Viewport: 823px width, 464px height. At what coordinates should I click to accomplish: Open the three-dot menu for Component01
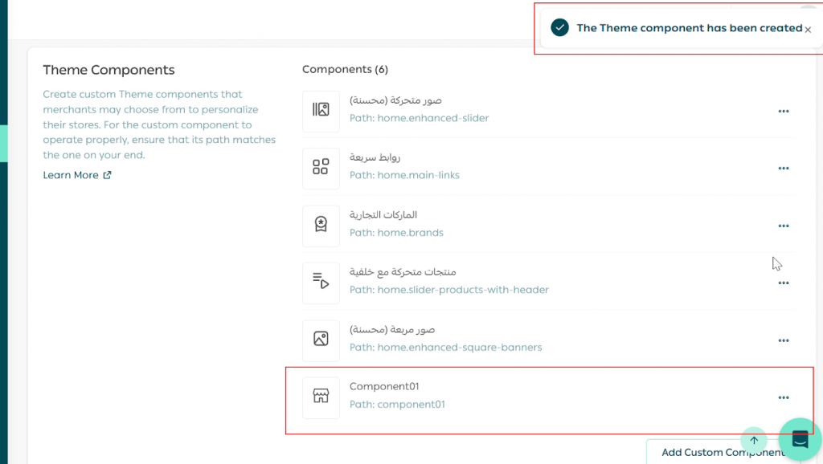tap(784, 397)
